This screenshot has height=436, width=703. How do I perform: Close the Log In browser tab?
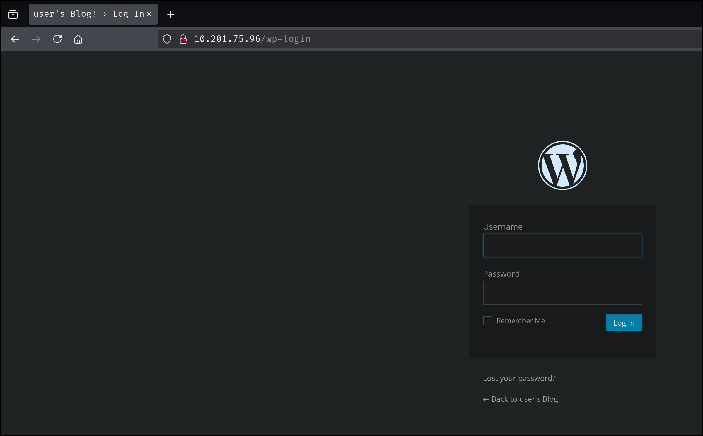pyautogui.click(x=149, y=14)
